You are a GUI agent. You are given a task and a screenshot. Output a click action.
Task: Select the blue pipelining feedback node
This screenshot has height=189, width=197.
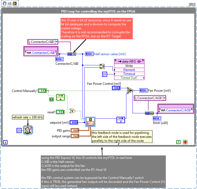pos(121,120)
